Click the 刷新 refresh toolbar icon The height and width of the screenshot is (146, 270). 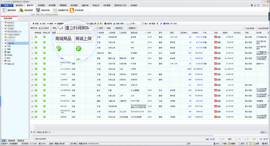tap(150, 23)
